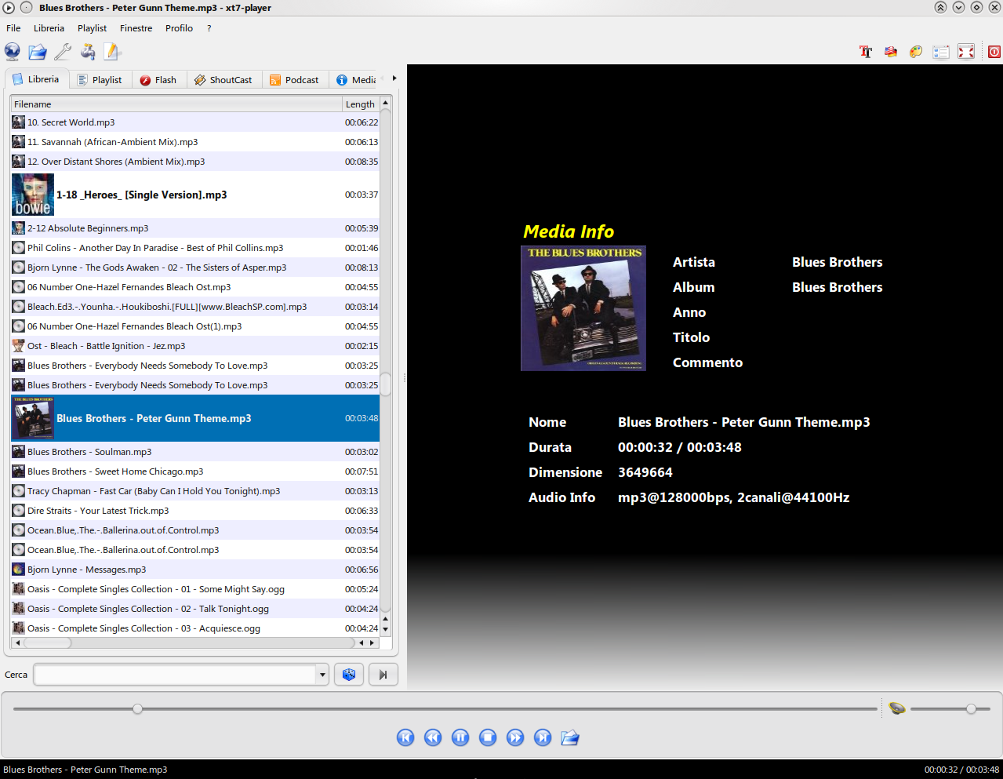Viewport: 1003px width, 779px height.
Task: Select 'Blues Brothers - Soulman.mp3'
Action: click(195, 452)
